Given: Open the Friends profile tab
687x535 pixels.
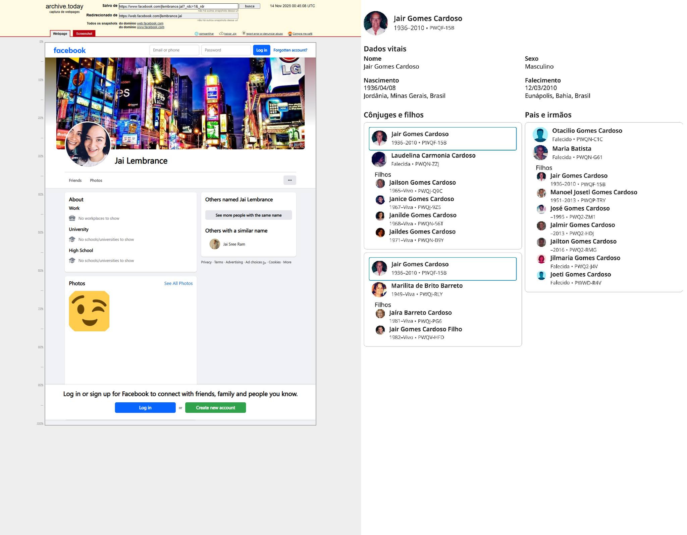Looking at the screenshot, I should pyautogui.click(x=75, y=180).
